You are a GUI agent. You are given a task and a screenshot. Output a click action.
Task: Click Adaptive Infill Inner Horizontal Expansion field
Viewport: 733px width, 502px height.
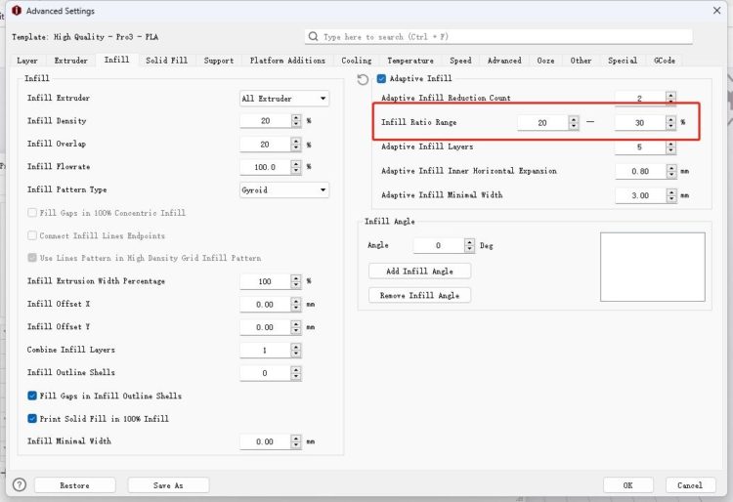[640, 171]
